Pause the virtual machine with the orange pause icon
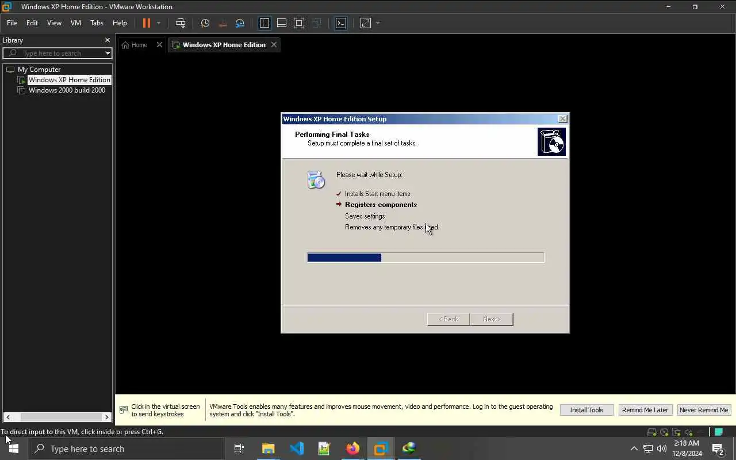The image size is (736, 460). (x=146, y=23)
